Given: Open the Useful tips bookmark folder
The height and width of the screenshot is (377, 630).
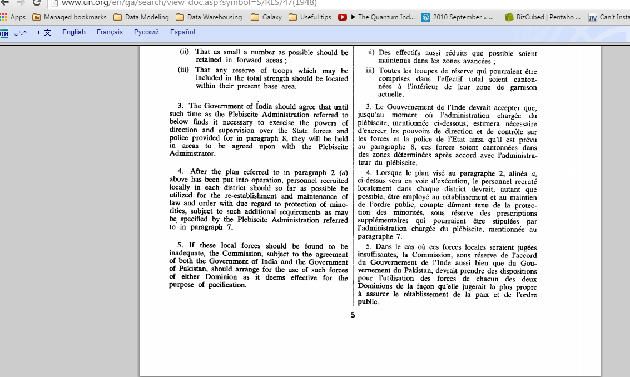Looking at the screenshot, I should 310,17.
